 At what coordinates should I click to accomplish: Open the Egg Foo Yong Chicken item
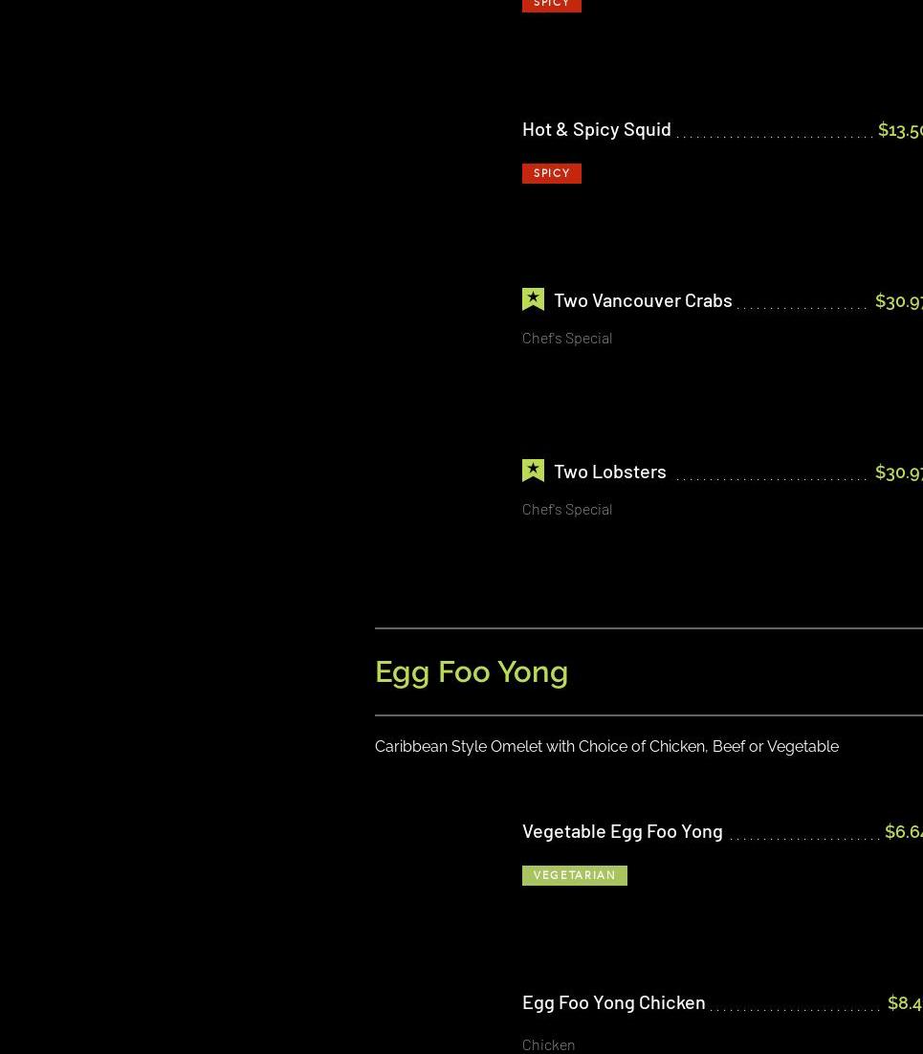click(x=613, y=1002)
